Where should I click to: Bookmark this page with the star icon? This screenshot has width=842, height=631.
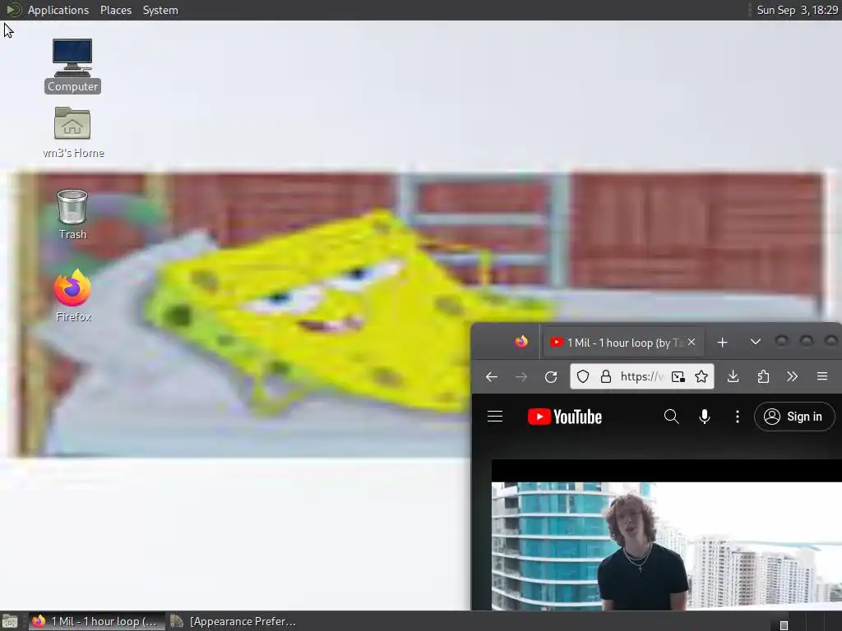(x=701, y=376)
